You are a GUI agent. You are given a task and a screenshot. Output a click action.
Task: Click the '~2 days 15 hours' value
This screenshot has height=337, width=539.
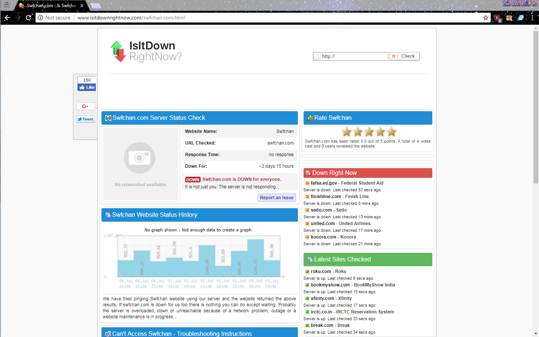(276, 166)
